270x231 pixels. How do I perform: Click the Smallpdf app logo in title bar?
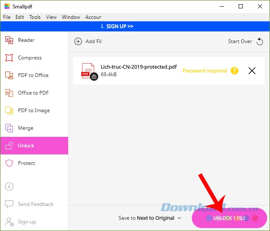point(7,7)
